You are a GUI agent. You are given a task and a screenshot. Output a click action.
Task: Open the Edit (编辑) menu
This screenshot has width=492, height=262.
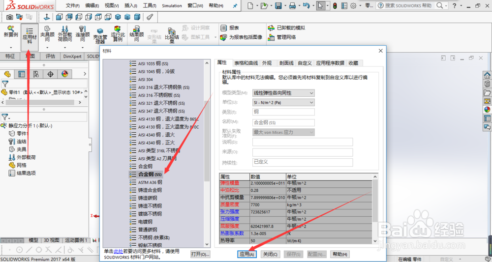[x=92, y=5]
